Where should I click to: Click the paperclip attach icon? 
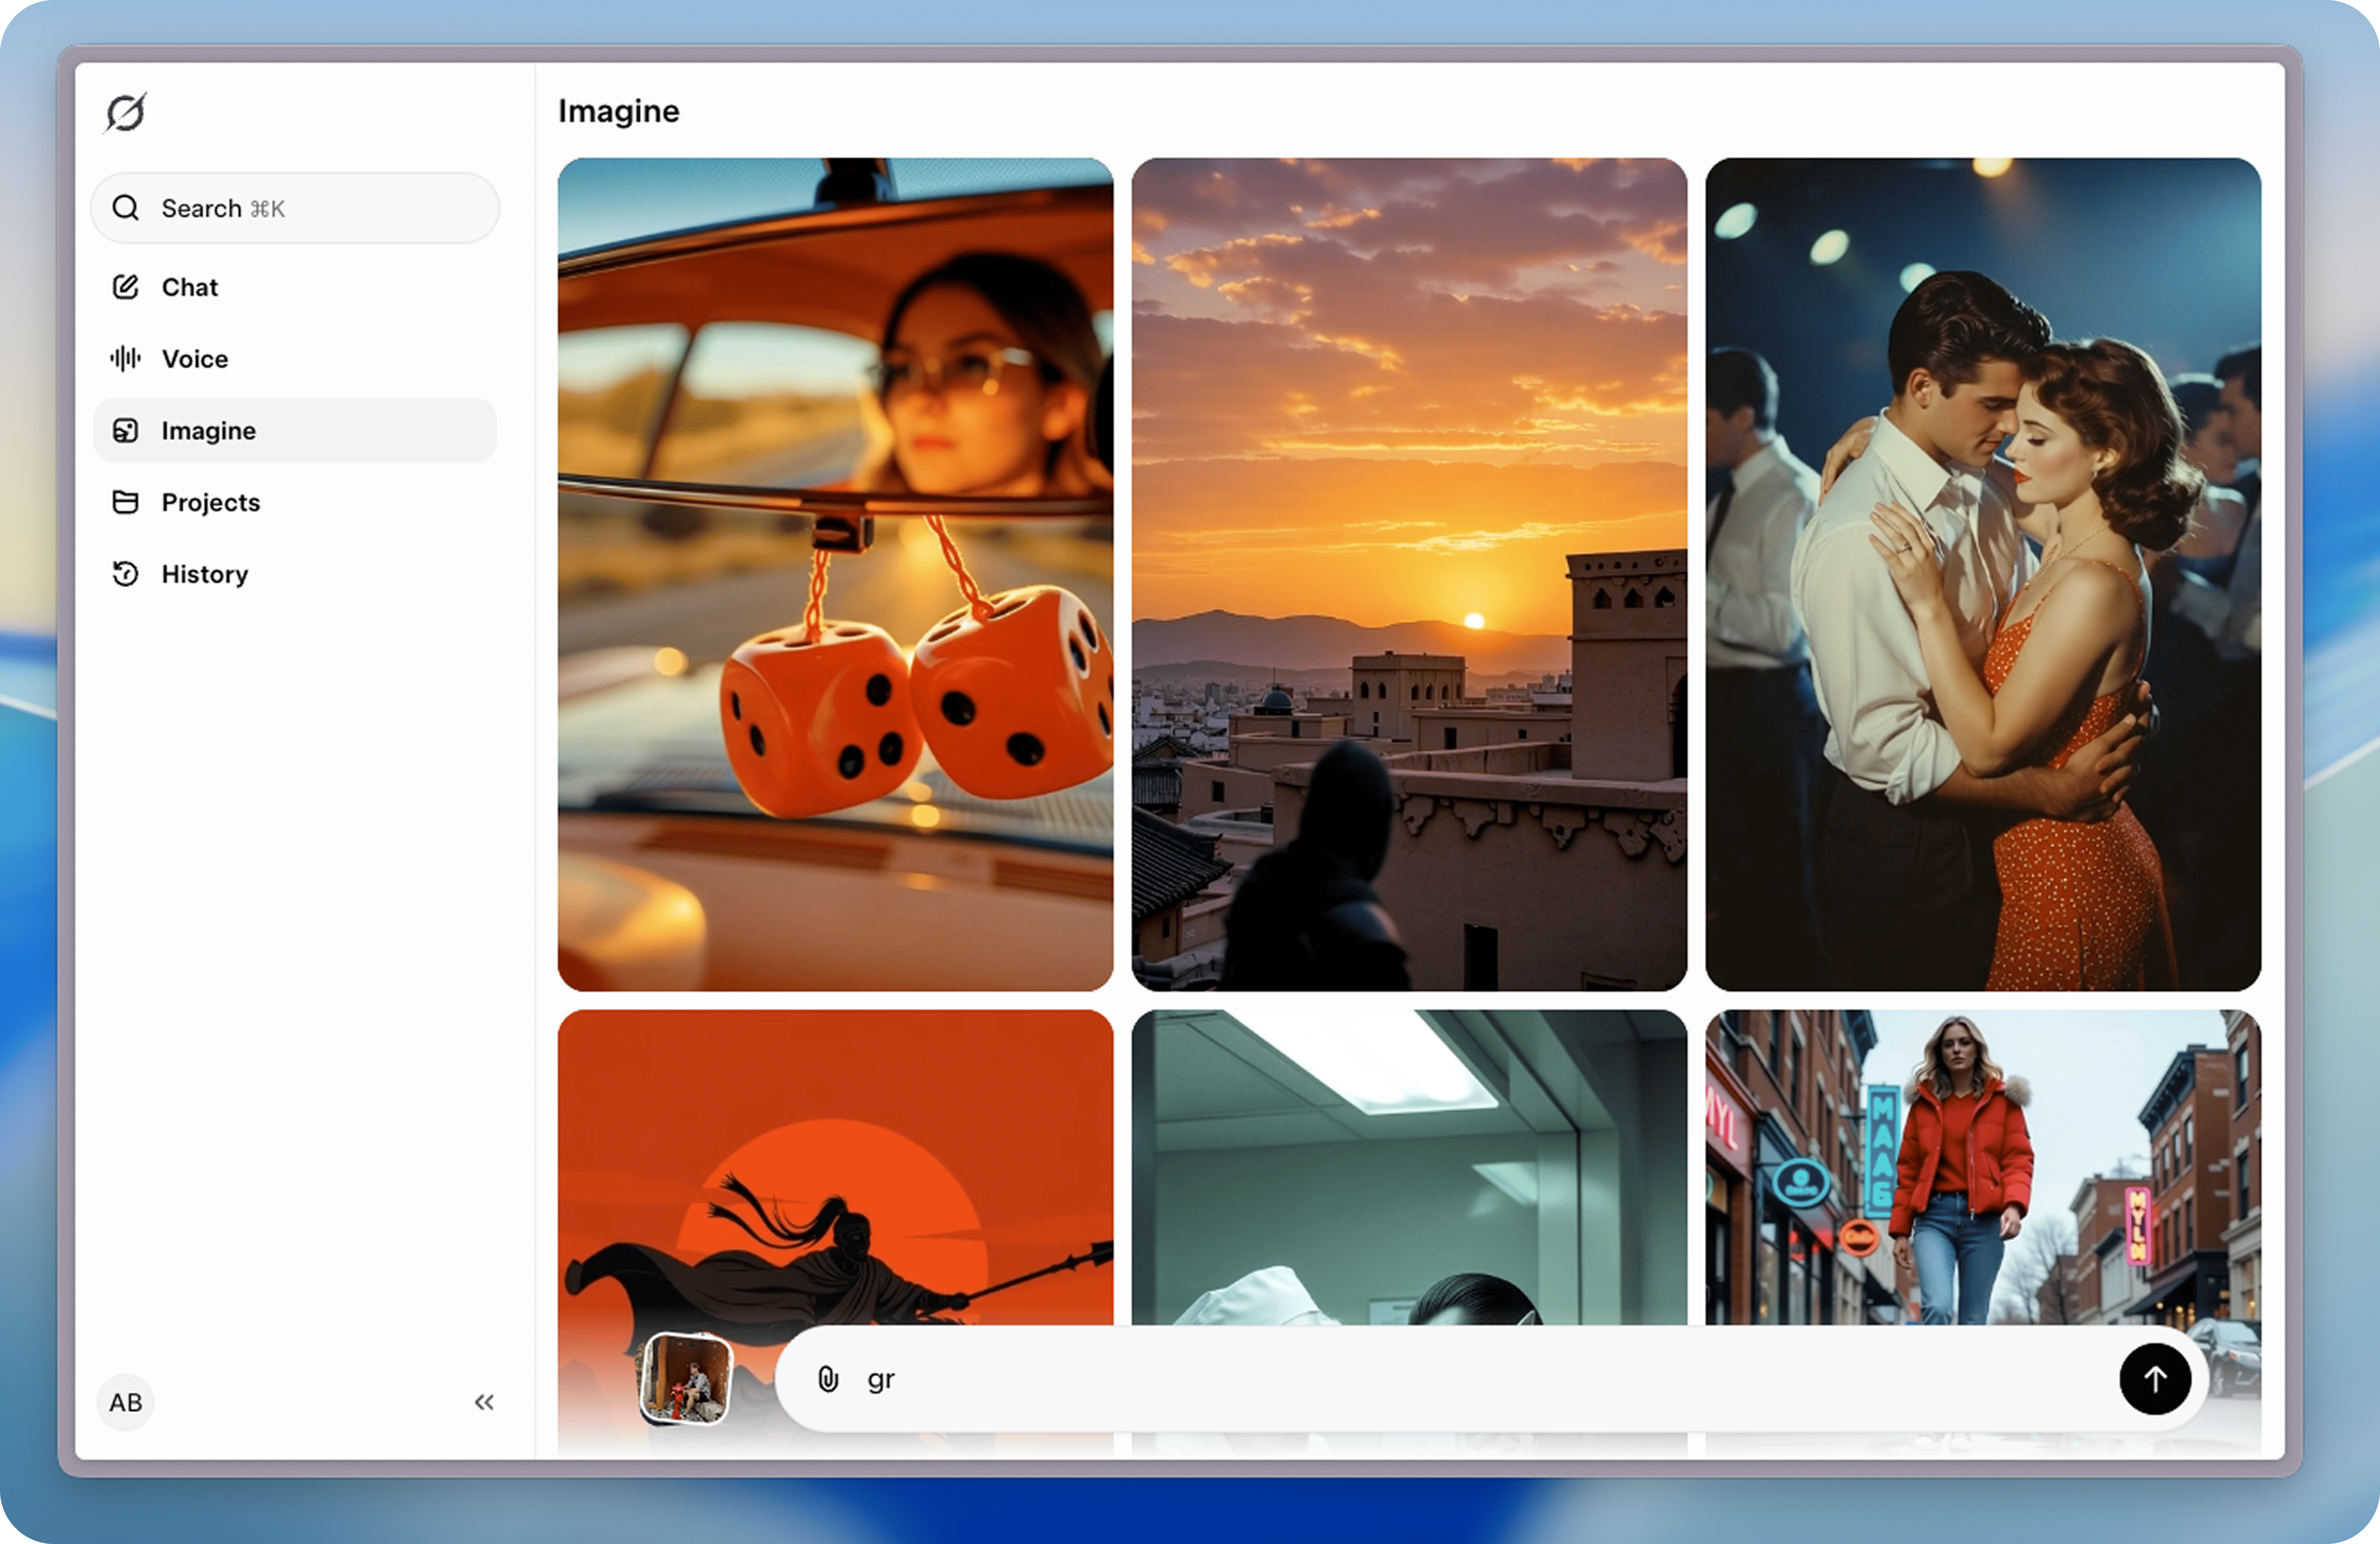[x=828, y=1379]
